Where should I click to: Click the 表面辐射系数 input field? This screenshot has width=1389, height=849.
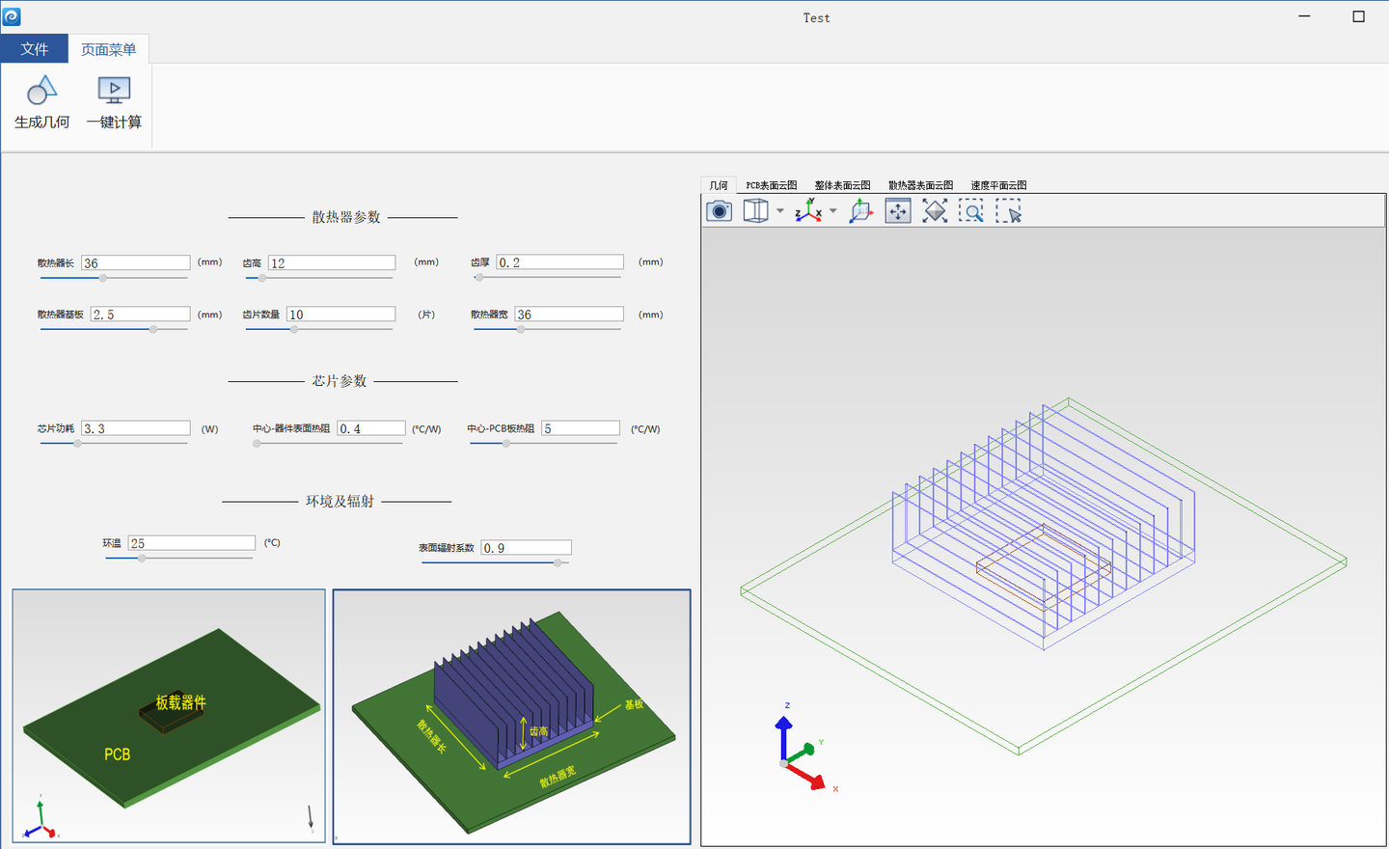(527, 548)
